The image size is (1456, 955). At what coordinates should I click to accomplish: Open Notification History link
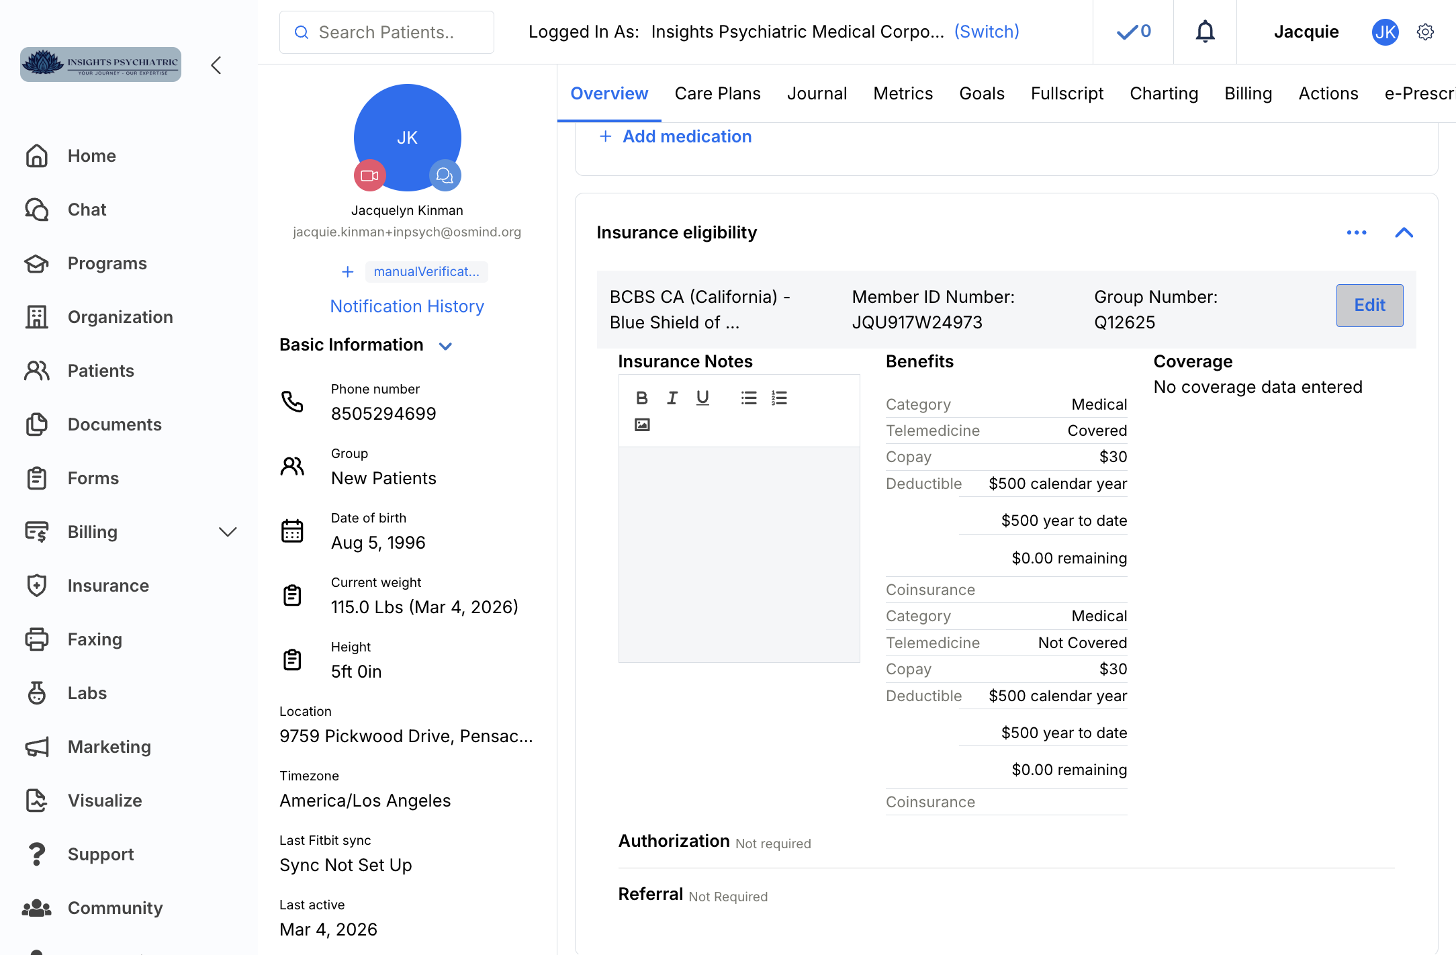tap(407, 306)
